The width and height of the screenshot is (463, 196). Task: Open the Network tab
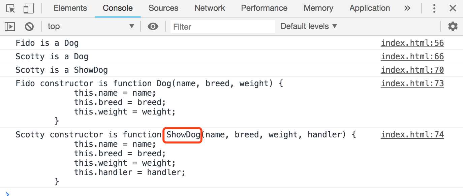tap(210, 8)
